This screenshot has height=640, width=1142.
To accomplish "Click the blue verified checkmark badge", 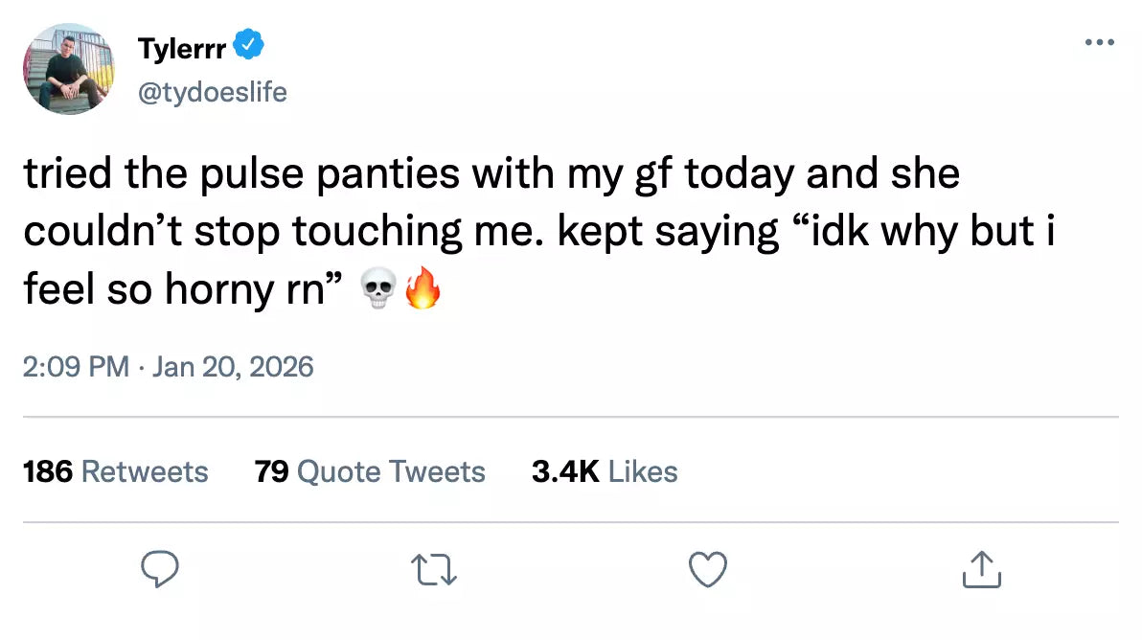I will (251, 45).
